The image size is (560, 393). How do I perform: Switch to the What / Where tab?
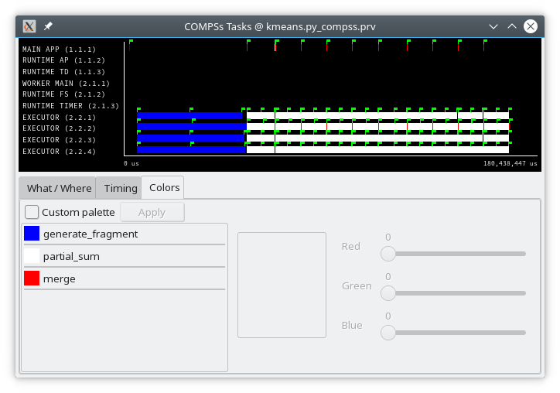pyautogui.click(x=59, y=188)
